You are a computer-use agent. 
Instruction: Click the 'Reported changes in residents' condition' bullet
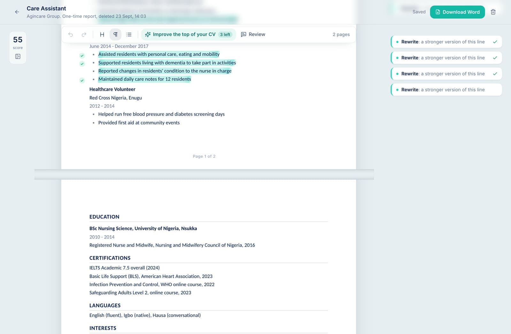[165, 71]
